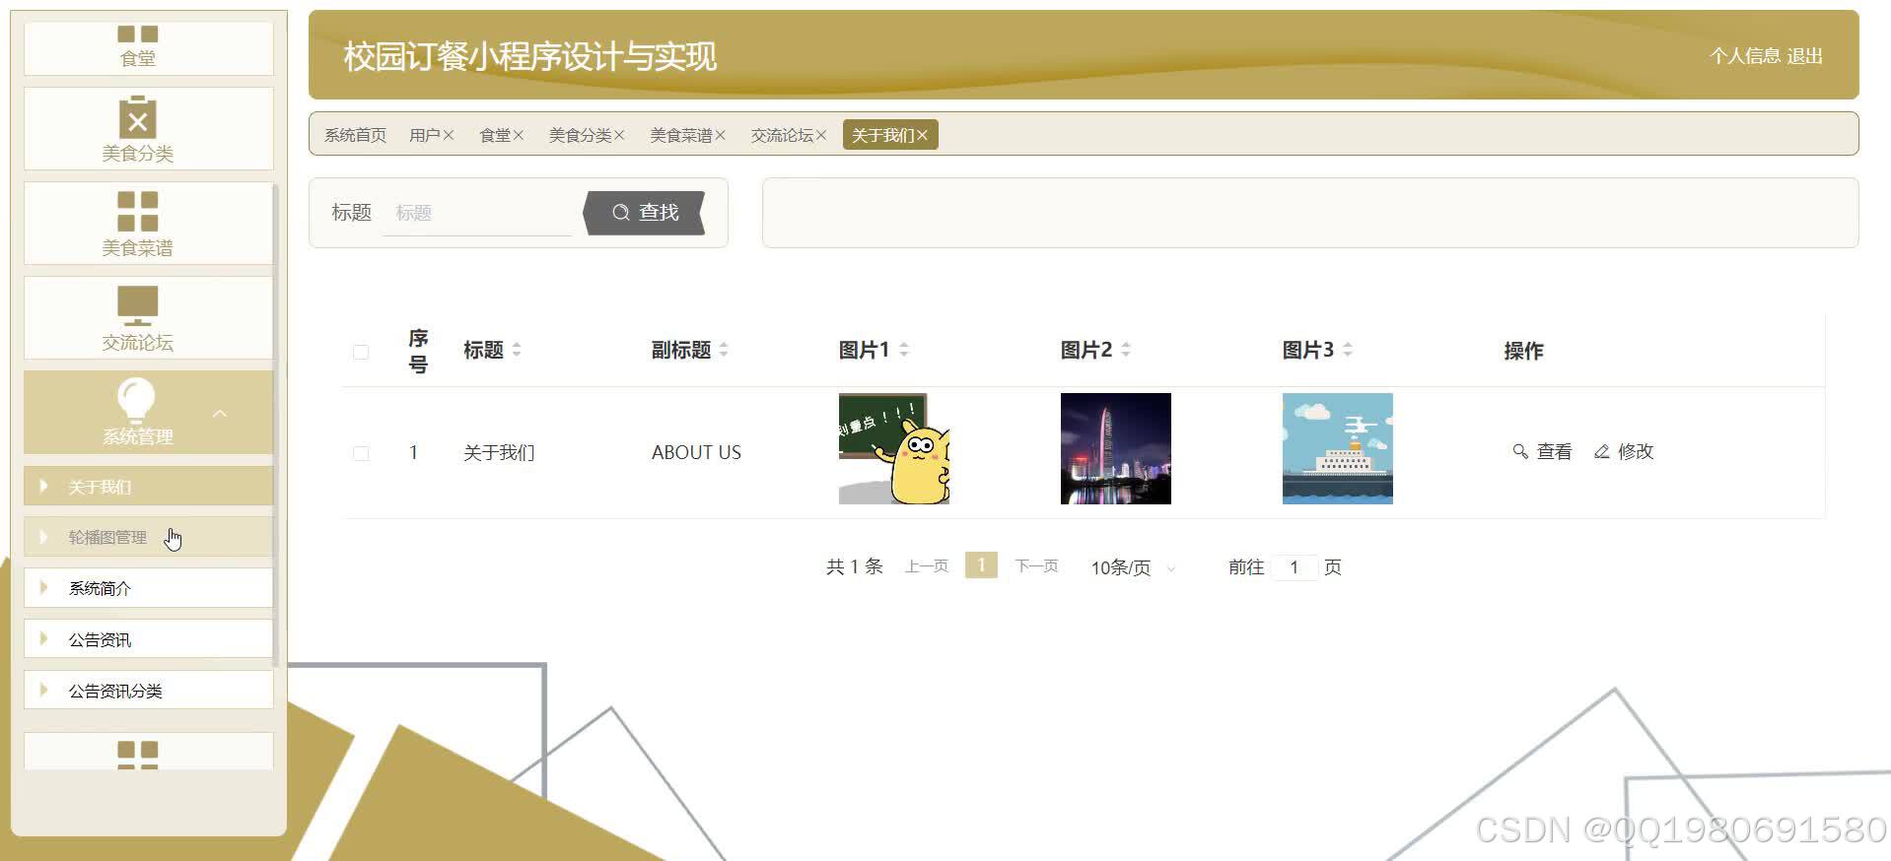Screen dimensions: 1891x861
Task: Expand the 公告资讯 submenu arrow
Action: pos(43,639)
